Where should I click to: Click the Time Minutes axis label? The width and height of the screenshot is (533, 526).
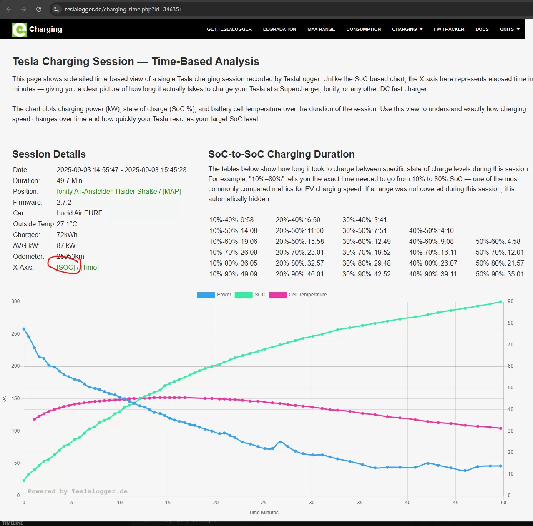click(264, 513)
